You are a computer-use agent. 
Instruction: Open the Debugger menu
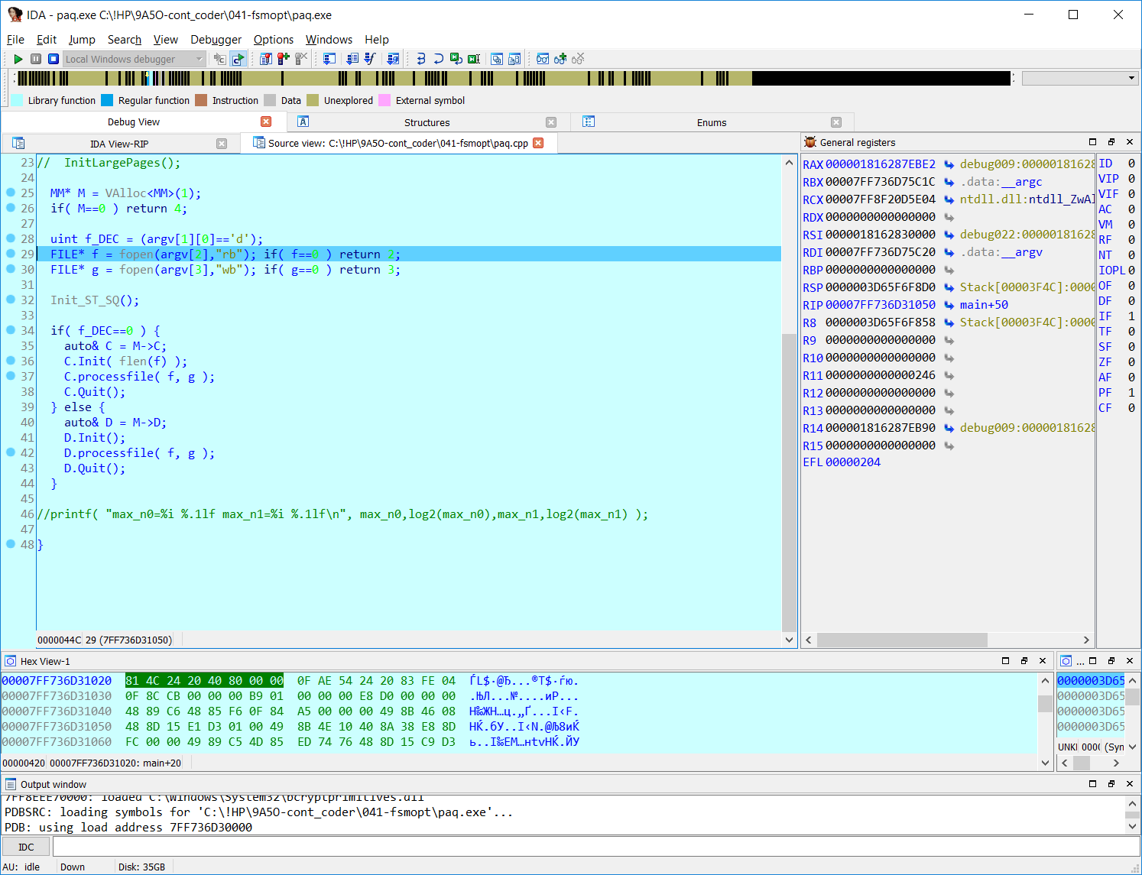(216, 40)
